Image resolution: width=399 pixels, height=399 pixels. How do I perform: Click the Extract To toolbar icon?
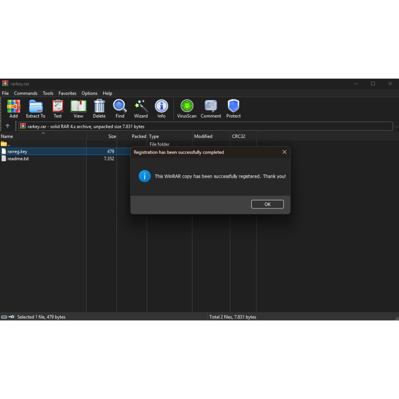[35, 106]
